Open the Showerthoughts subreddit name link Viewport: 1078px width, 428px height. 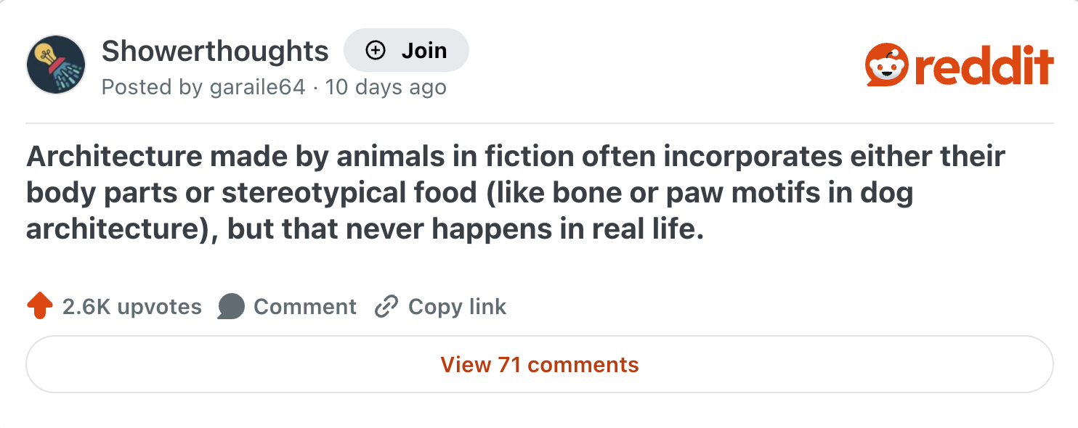pyautogui.click(x=215, y=51)
